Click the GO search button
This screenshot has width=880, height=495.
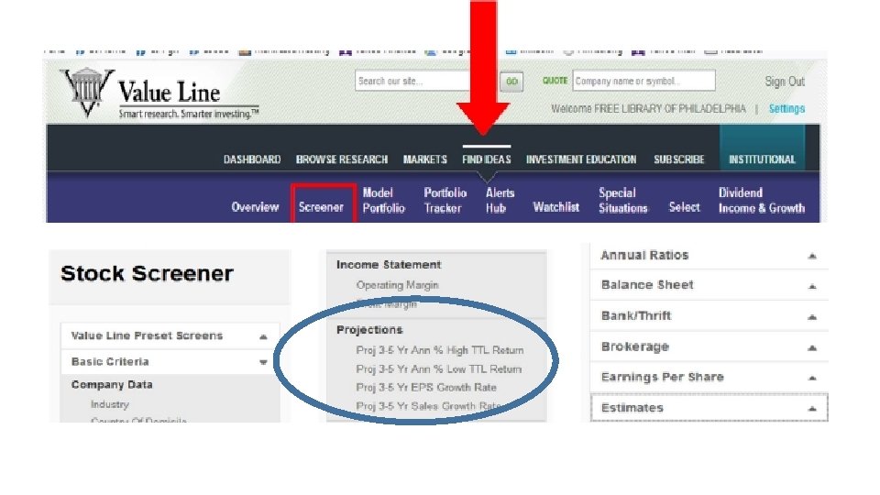click(511, 82)
